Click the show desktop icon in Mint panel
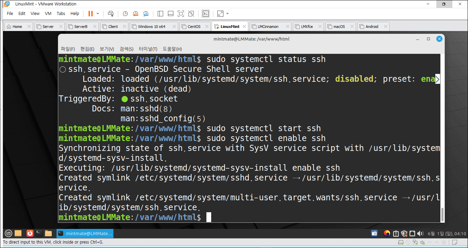Screen dimensions: 468x248 pos(18,233)
